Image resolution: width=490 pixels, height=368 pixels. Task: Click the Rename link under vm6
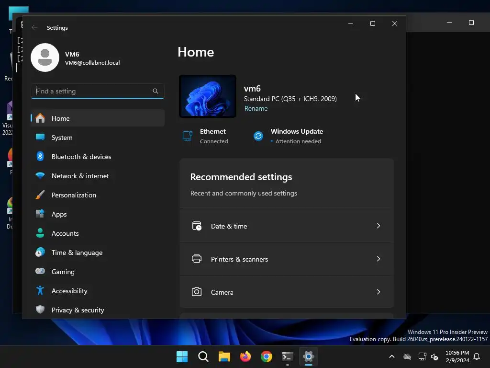click(256, 108)
